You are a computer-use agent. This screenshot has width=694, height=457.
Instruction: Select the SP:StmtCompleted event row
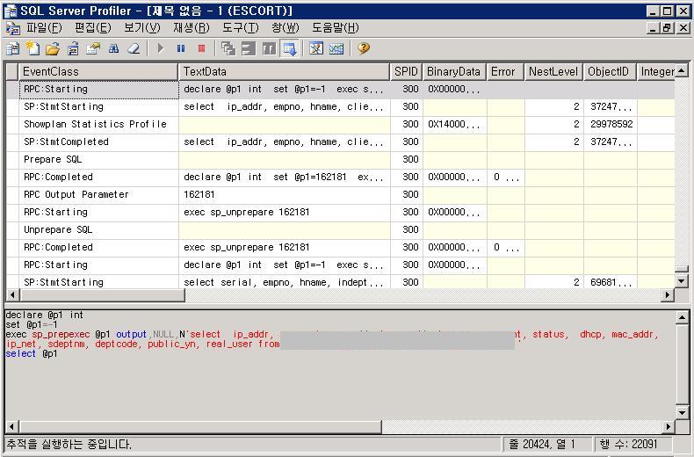[340, 141]
